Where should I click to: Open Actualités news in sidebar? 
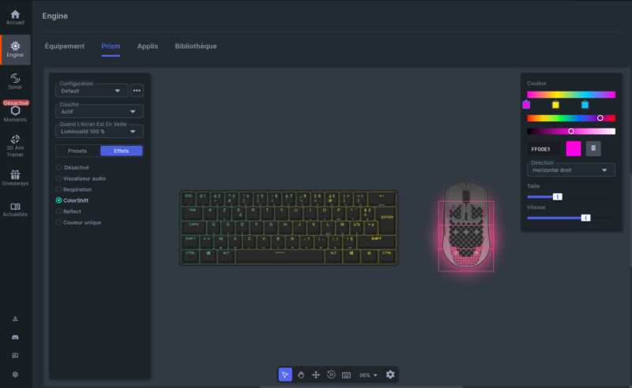(x=15, y=210)
